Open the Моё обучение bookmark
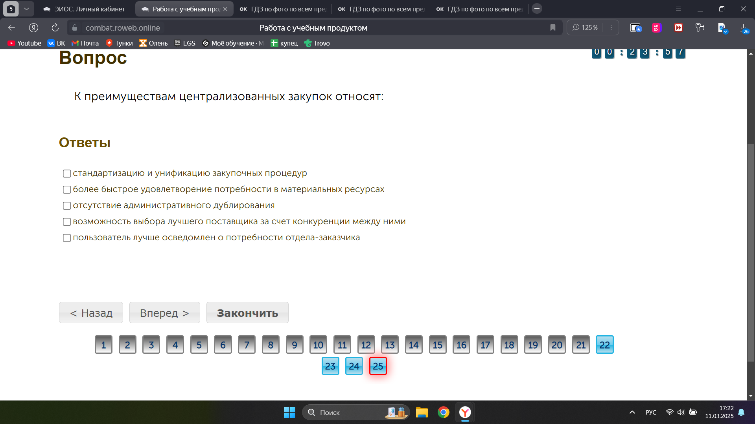This screenshot has width=755, height=424. (232, 43)
